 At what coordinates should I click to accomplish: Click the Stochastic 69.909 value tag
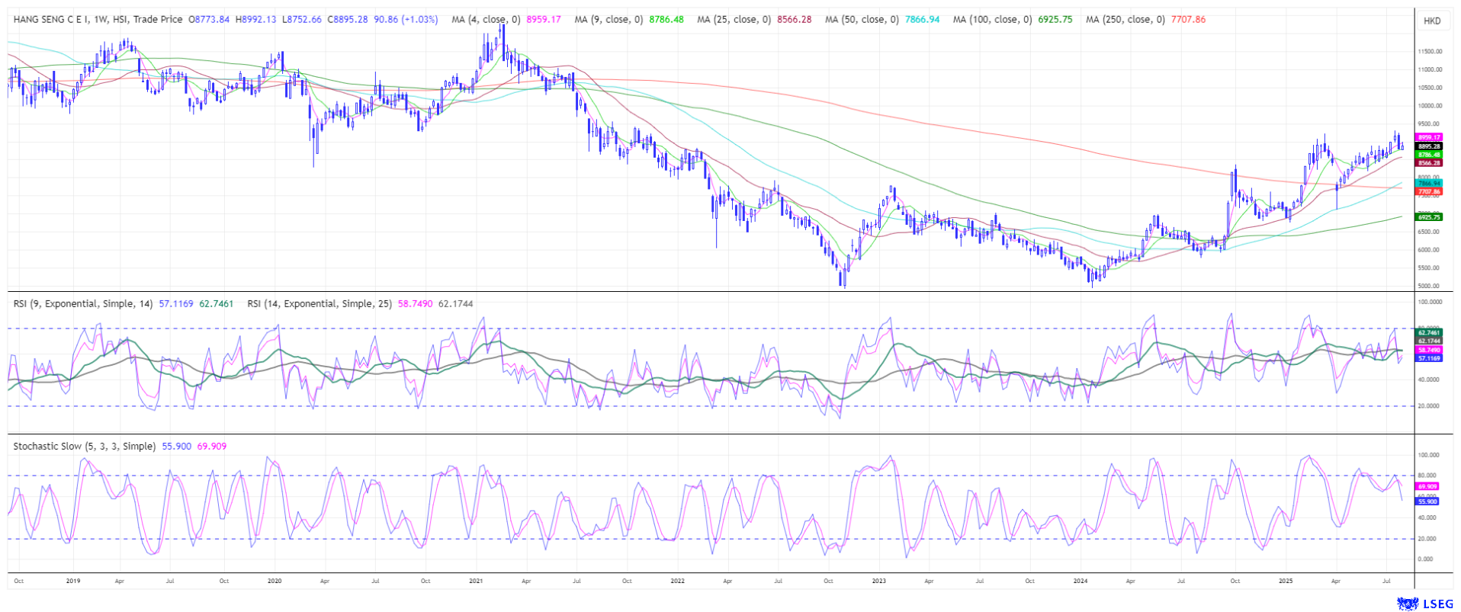click(x=1427, y=486)
